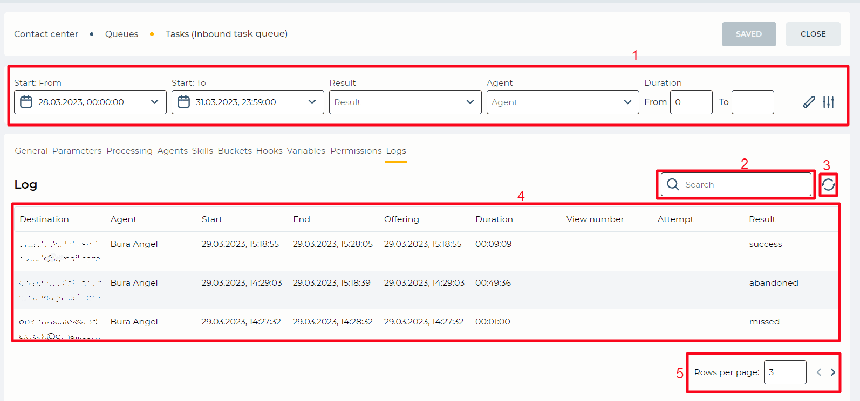
Task: Click the calendar icon in Start: From
Action: 26,102
